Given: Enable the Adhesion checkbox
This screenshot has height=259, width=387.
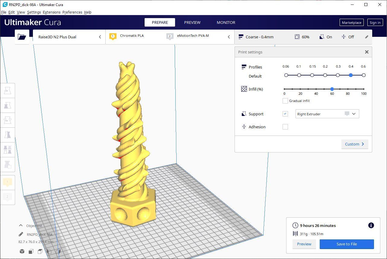Looking at the screenshot, I should (x=285, y=127).
